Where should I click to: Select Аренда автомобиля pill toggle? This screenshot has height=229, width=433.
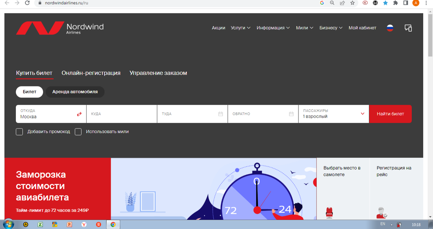tap(75, 92)
